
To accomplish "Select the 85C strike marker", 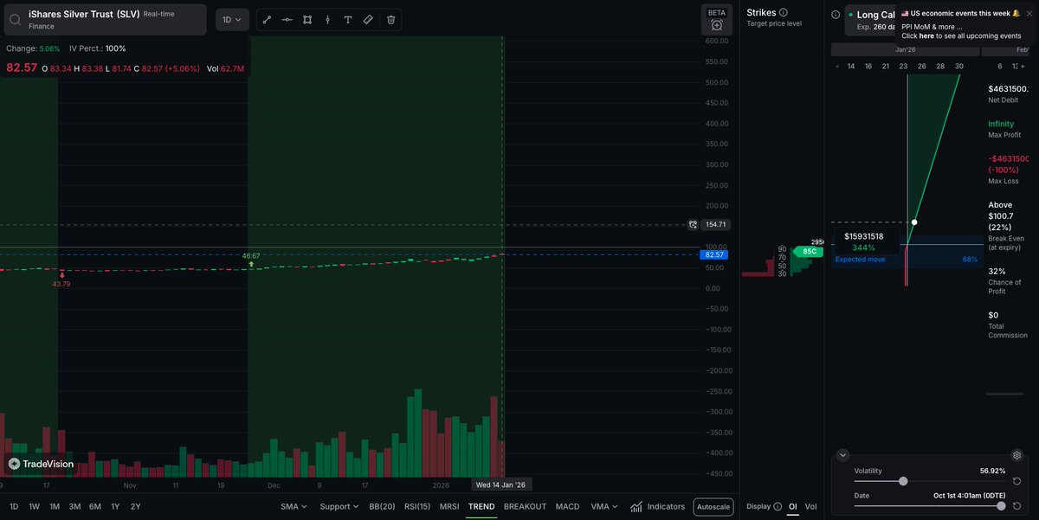I will click(807, 252).
